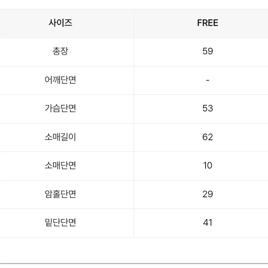The width and height of the screenshot is (268, 268).
Task: Click the 소매단면 value 10
Action: (x=208, y=166)
